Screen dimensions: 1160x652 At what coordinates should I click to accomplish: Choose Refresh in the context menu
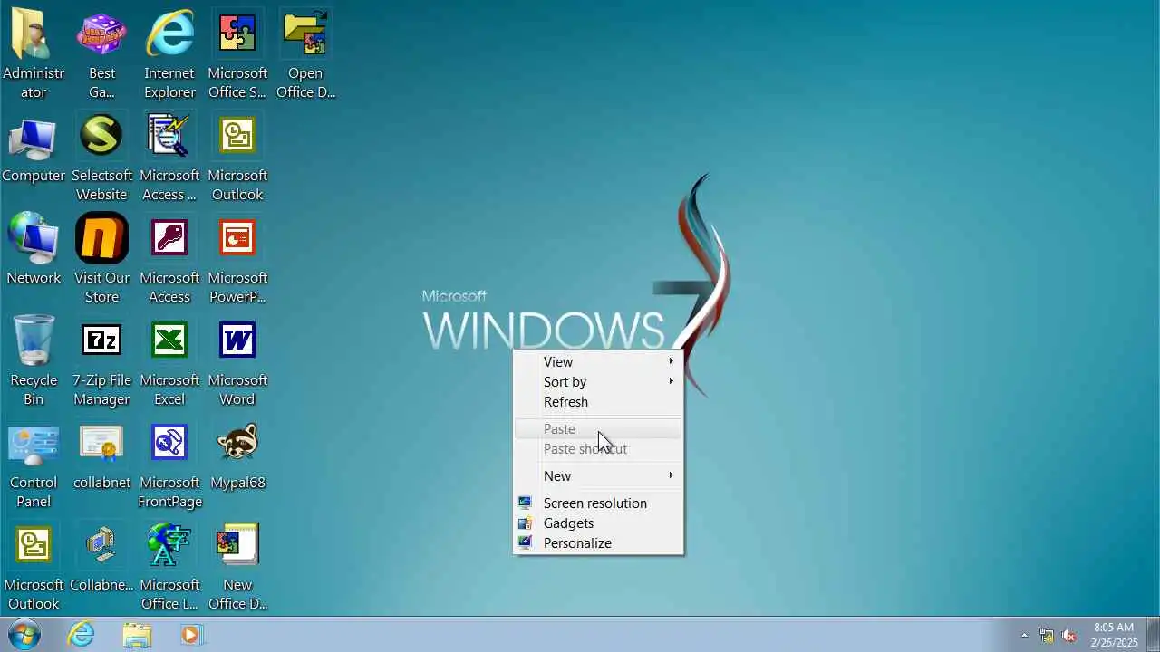click(x=598, y=401)
